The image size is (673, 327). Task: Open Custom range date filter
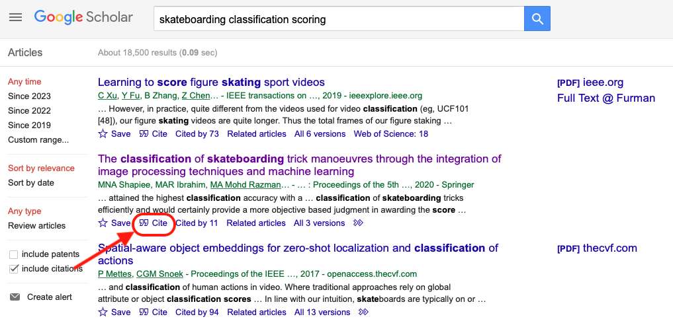[38, 140]
